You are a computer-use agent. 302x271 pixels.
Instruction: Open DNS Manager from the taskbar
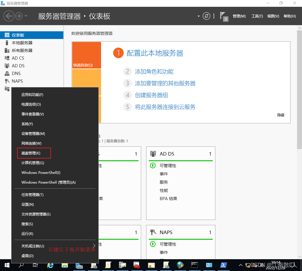pyautogui.click(x=180, y=265)
